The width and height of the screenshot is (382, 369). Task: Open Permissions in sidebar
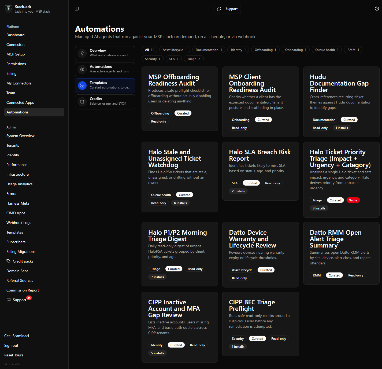[34, 64]
